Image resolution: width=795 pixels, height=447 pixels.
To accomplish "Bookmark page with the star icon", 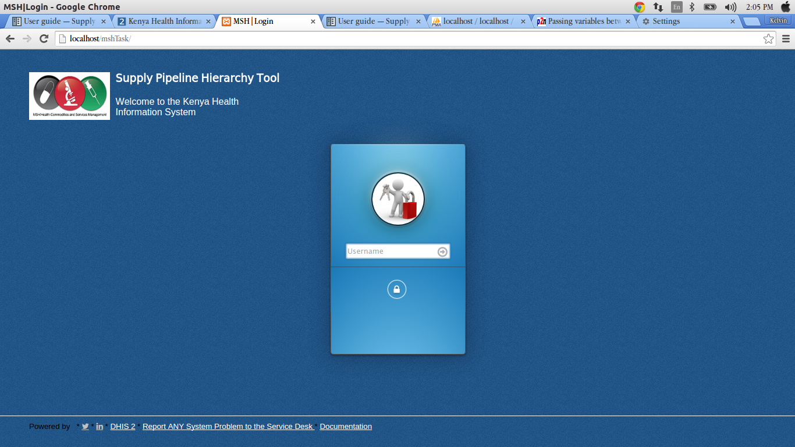I will [768, 38].
